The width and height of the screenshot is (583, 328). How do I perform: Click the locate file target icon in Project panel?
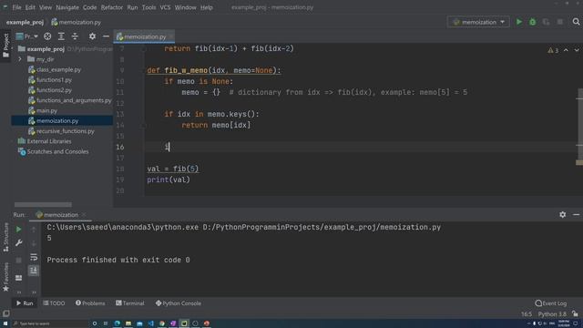point(47,36)
